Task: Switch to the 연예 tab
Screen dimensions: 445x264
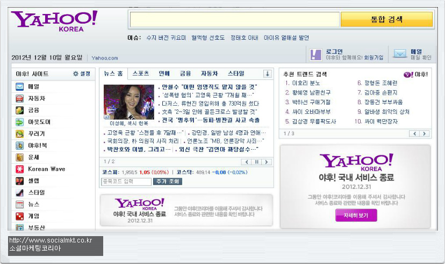Action: [x=164, y=74]
